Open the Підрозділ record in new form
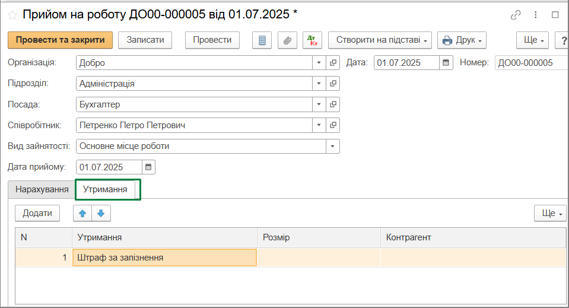 333,84
